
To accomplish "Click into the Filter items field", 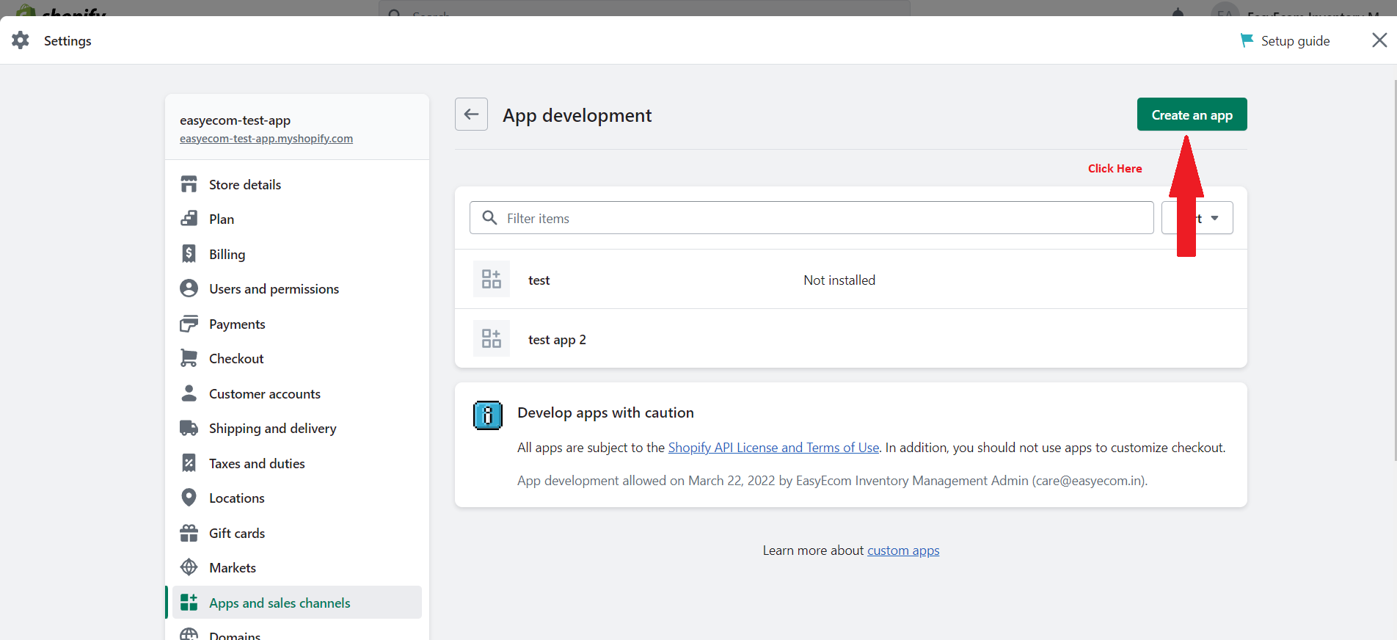I will pyautogui.click(x=811, y=218).
